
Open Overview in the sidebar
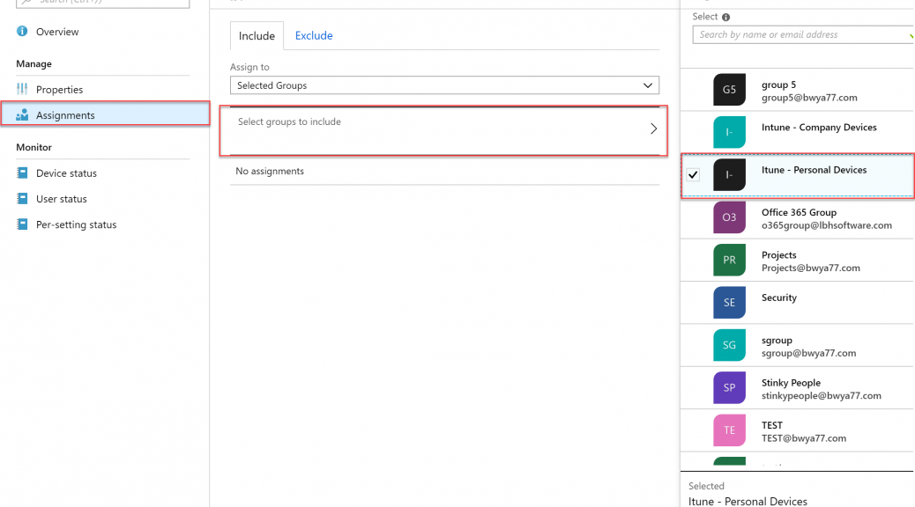57,32
